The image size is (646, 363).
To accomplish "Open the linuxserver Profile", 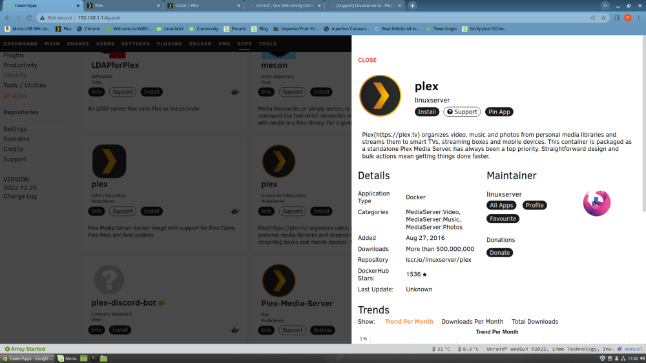I will click(x=534, y=205).
